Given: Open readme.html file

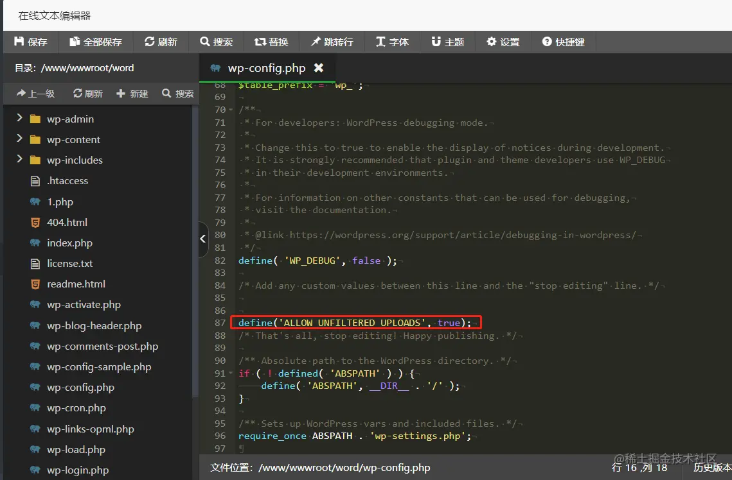Looking at the screenshot, I should tap(76, 284).
